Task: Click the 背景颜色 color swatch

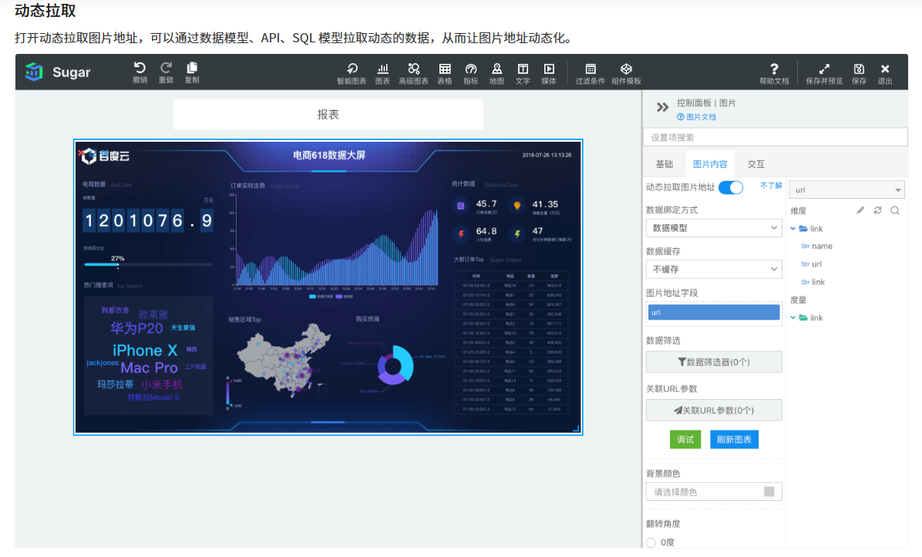Action: pos(769,492)
